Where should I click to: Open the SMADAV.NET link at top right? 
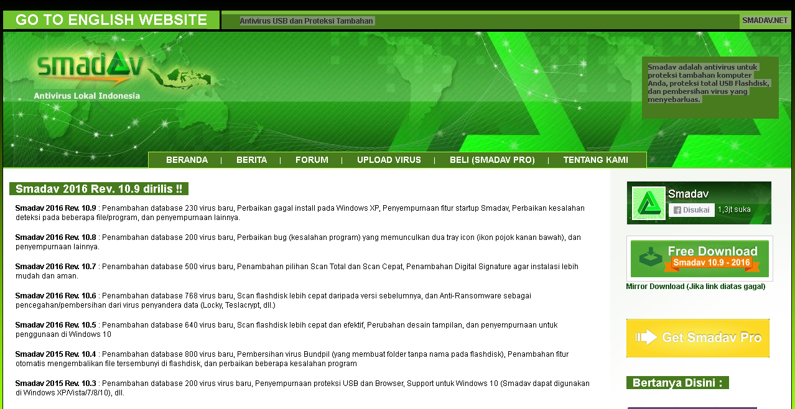click(765, 21)
